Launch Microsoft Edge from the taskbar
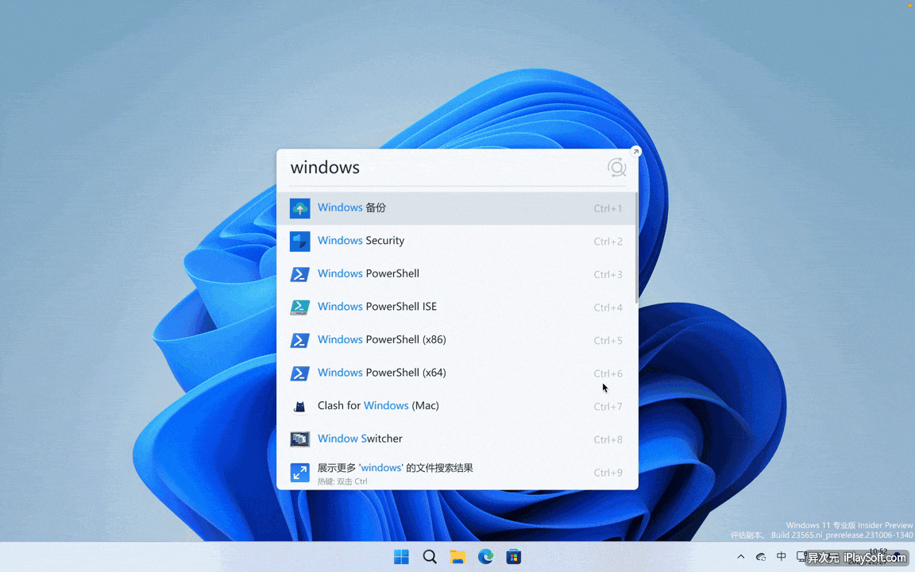The width and height of the screenshot is (915, 572). click(x=485, y=557)
